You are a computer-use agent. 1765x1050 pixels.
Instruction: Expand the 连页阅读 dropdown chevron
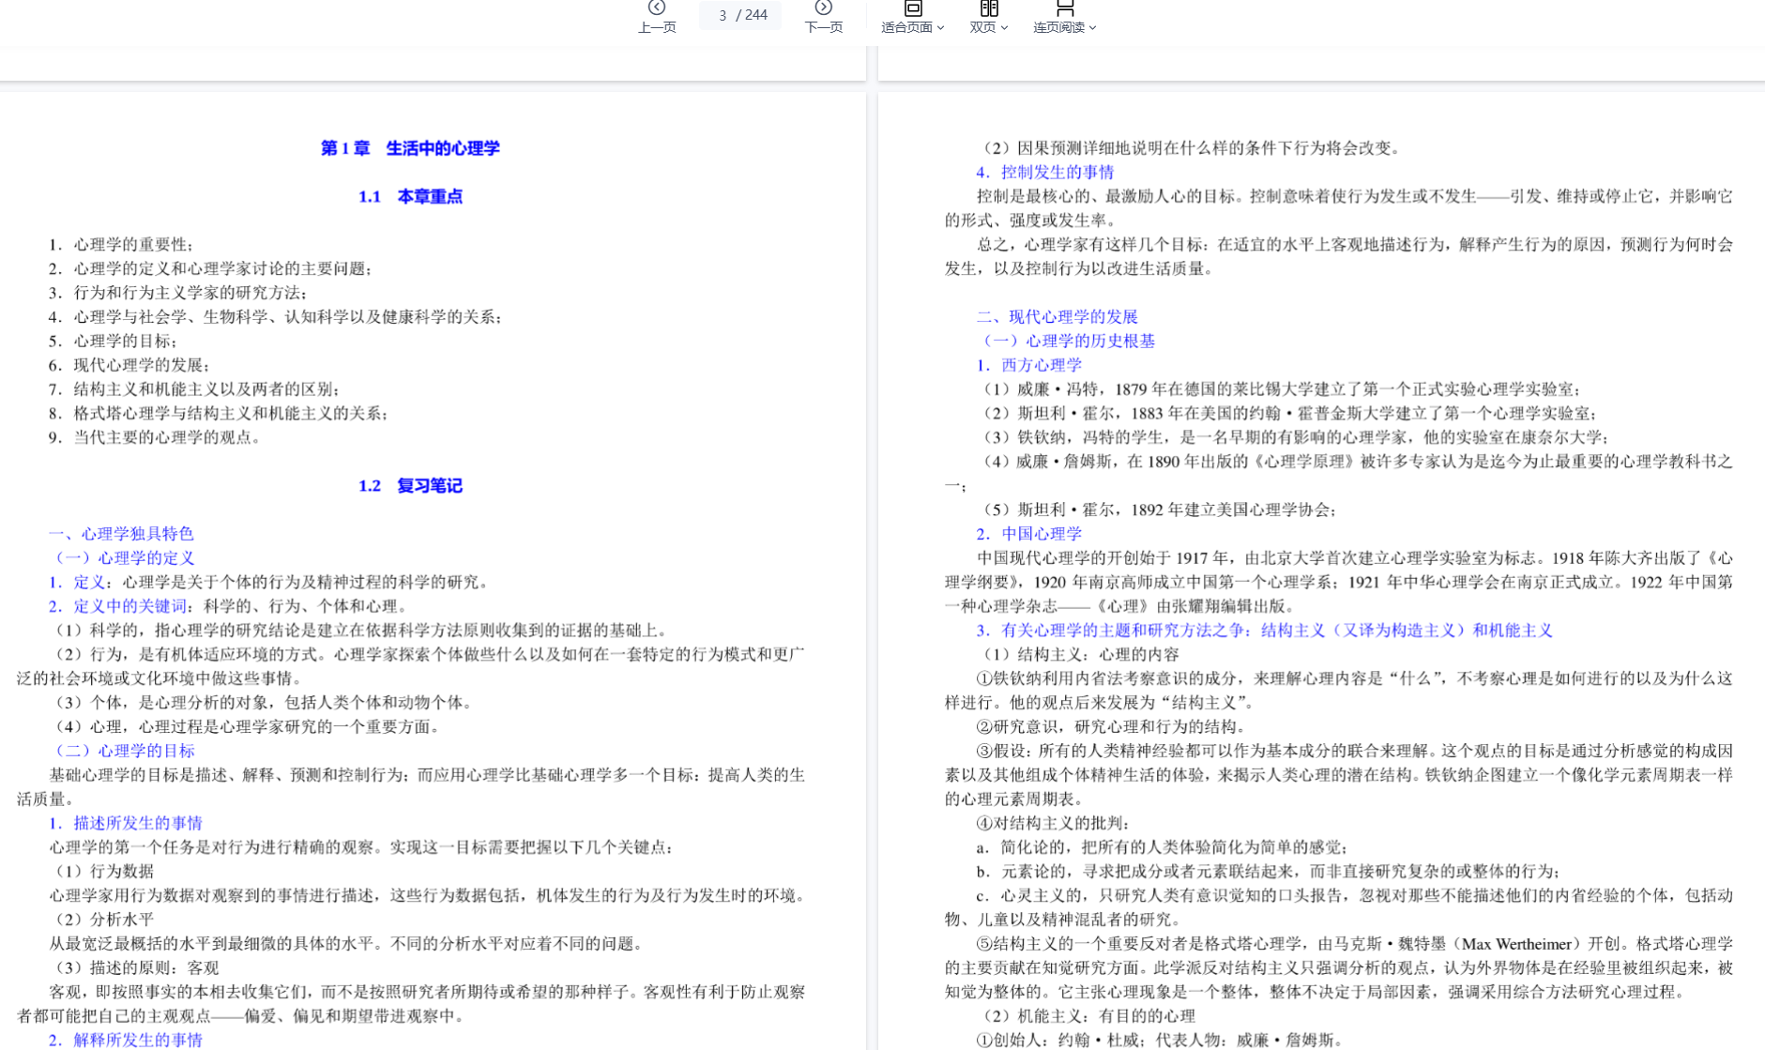point(1092,28)
